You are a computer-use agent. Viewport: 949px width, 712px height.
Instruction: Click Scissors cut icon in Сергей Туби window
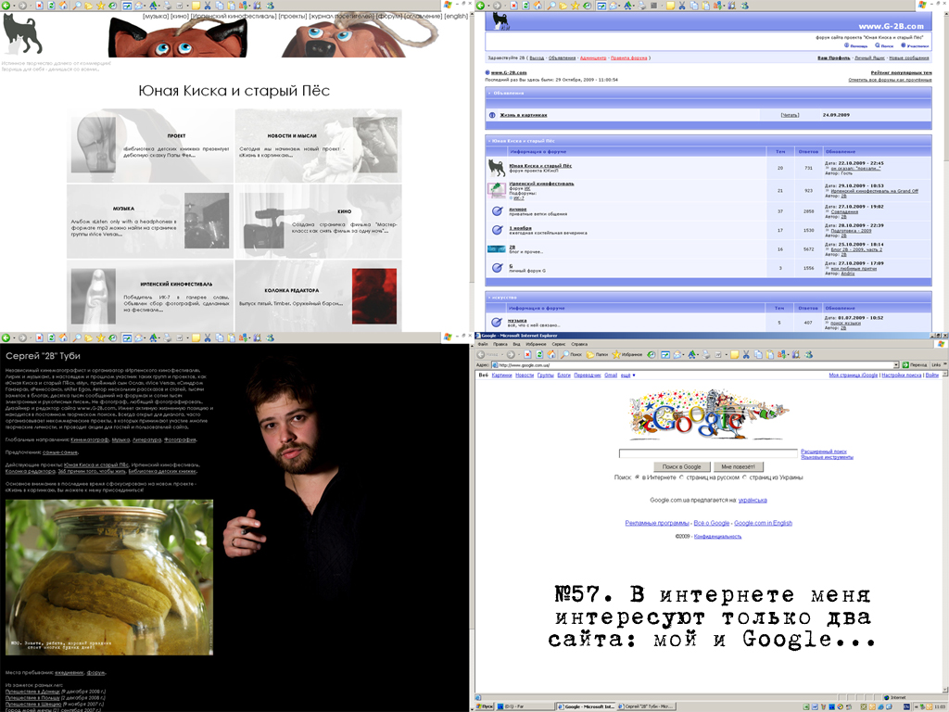(x=208, y=337)
